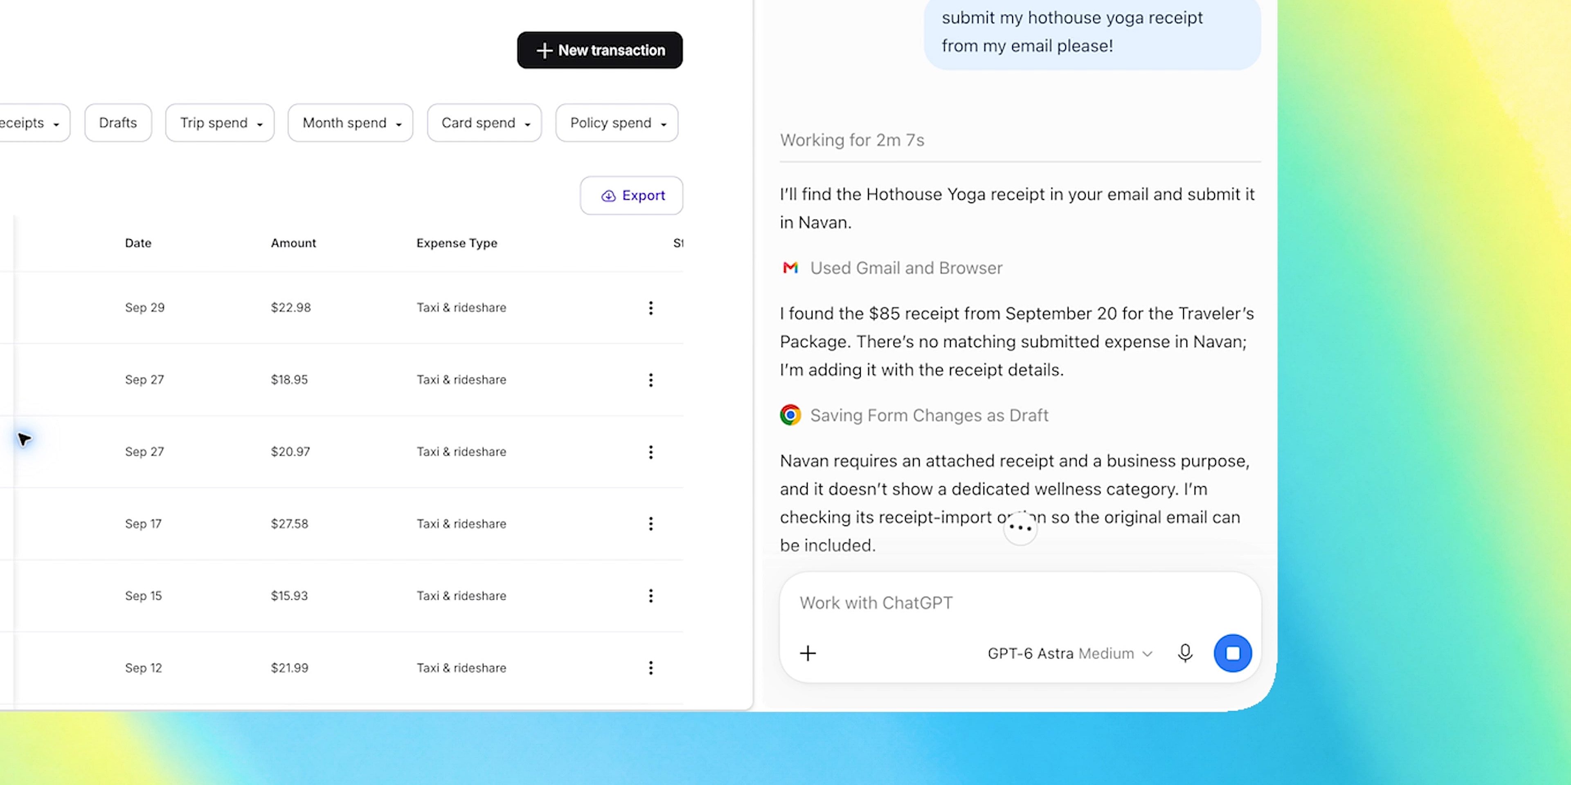
Task: Click the Gmail icon in chat log
Action: 790,267
